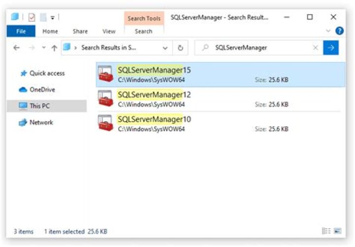
Task: Open Customize Quick Access Toolbar dropdown
Action: pos(53,18)
